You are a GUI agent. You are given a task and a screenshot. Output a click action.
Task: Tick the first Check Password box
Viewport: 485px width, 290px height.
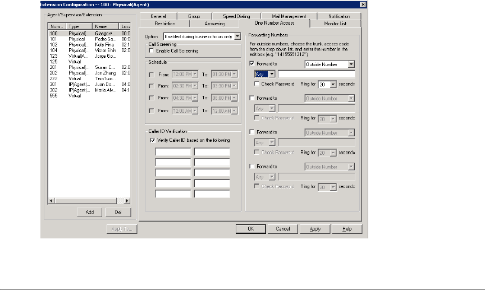point(256,84)
